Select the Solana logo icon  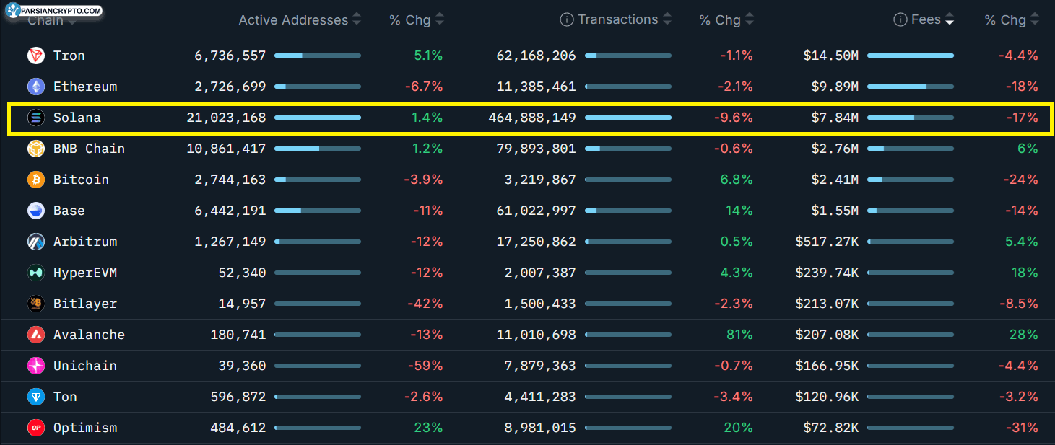(x=36, y=118)
